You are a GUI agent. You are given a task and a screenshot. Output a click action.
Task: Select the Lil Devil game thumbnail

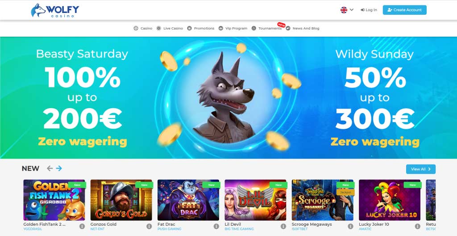click(255, 200)
